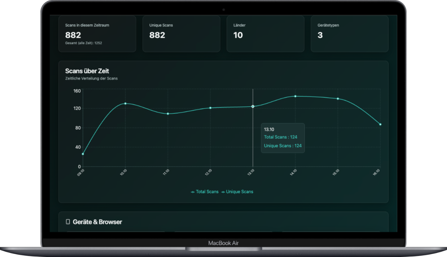Screen dimensions: 447x257
Task: Click the chart data point for 09.10
Action: (x=83, y=154)
